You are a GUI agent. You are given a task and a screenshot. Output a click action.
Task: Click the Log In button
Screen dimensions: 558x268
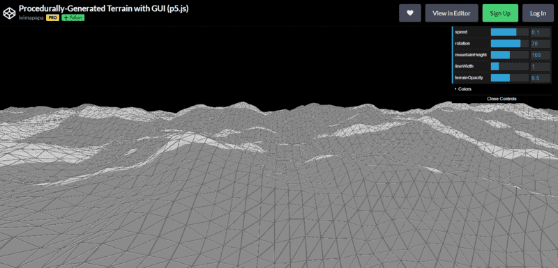tap(538, 13)
